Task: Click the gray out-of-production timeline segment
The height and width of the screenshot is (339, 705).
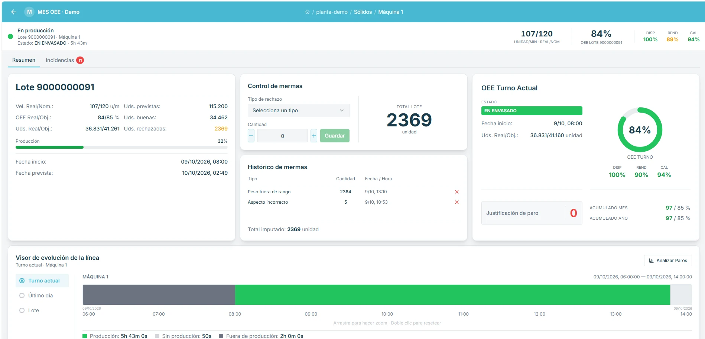Action: [x=159, y=295]
